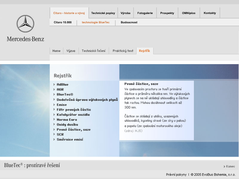Viewport: 239px width, 179px height.
Task: Click the chevron beside SCR
Action: [54, 134]
